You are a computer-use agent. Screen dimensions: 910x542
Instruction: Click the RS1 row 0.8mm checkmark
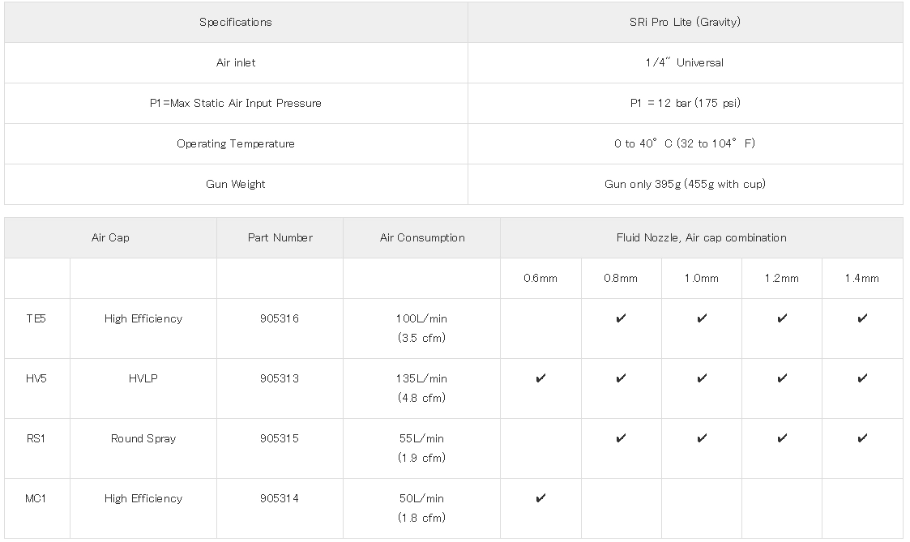click(621, 438)
